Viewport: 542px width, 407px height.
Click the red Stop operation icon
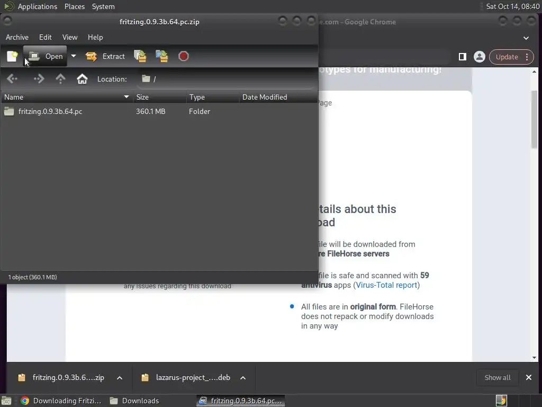pos(184,56)
